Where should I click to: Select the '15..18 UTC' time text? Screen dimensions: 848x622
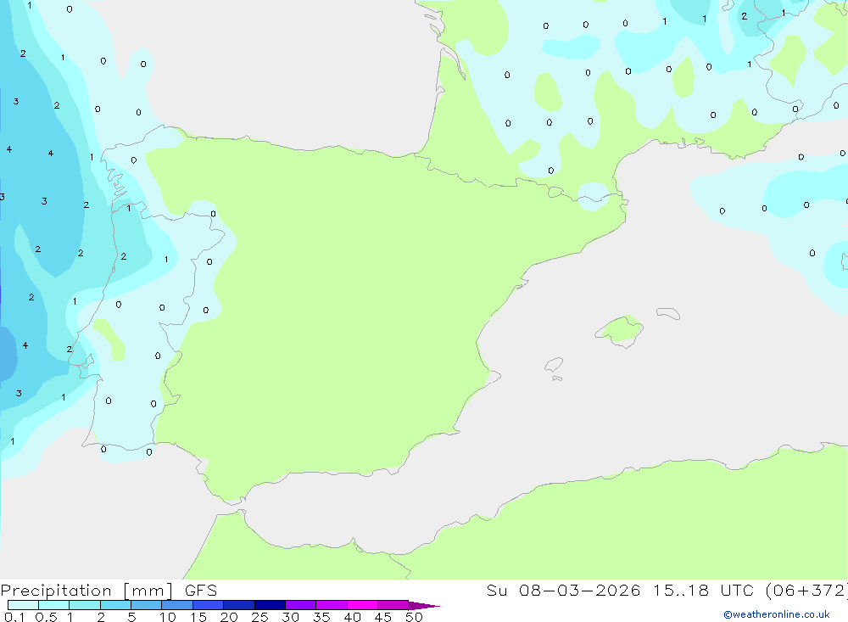tap(703, 591)
